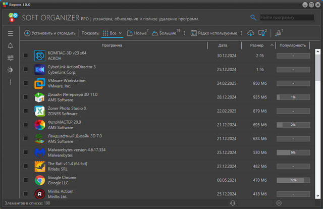This screenshot has width=323, height=209.
Task: Open the three-dot more menu in the sidebar
Action: coord(10,82)
